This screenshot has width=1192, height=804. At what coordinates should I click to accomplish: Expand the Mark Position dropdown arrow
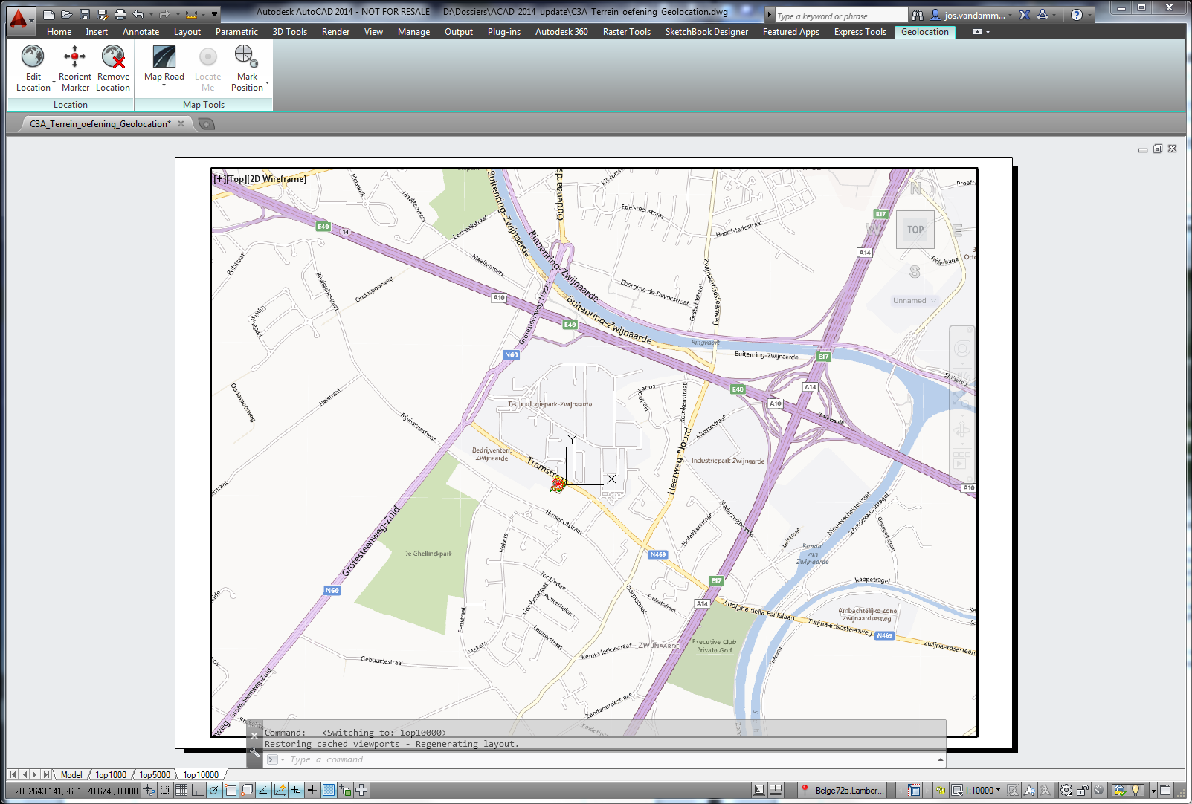click(x=267, y=82)
